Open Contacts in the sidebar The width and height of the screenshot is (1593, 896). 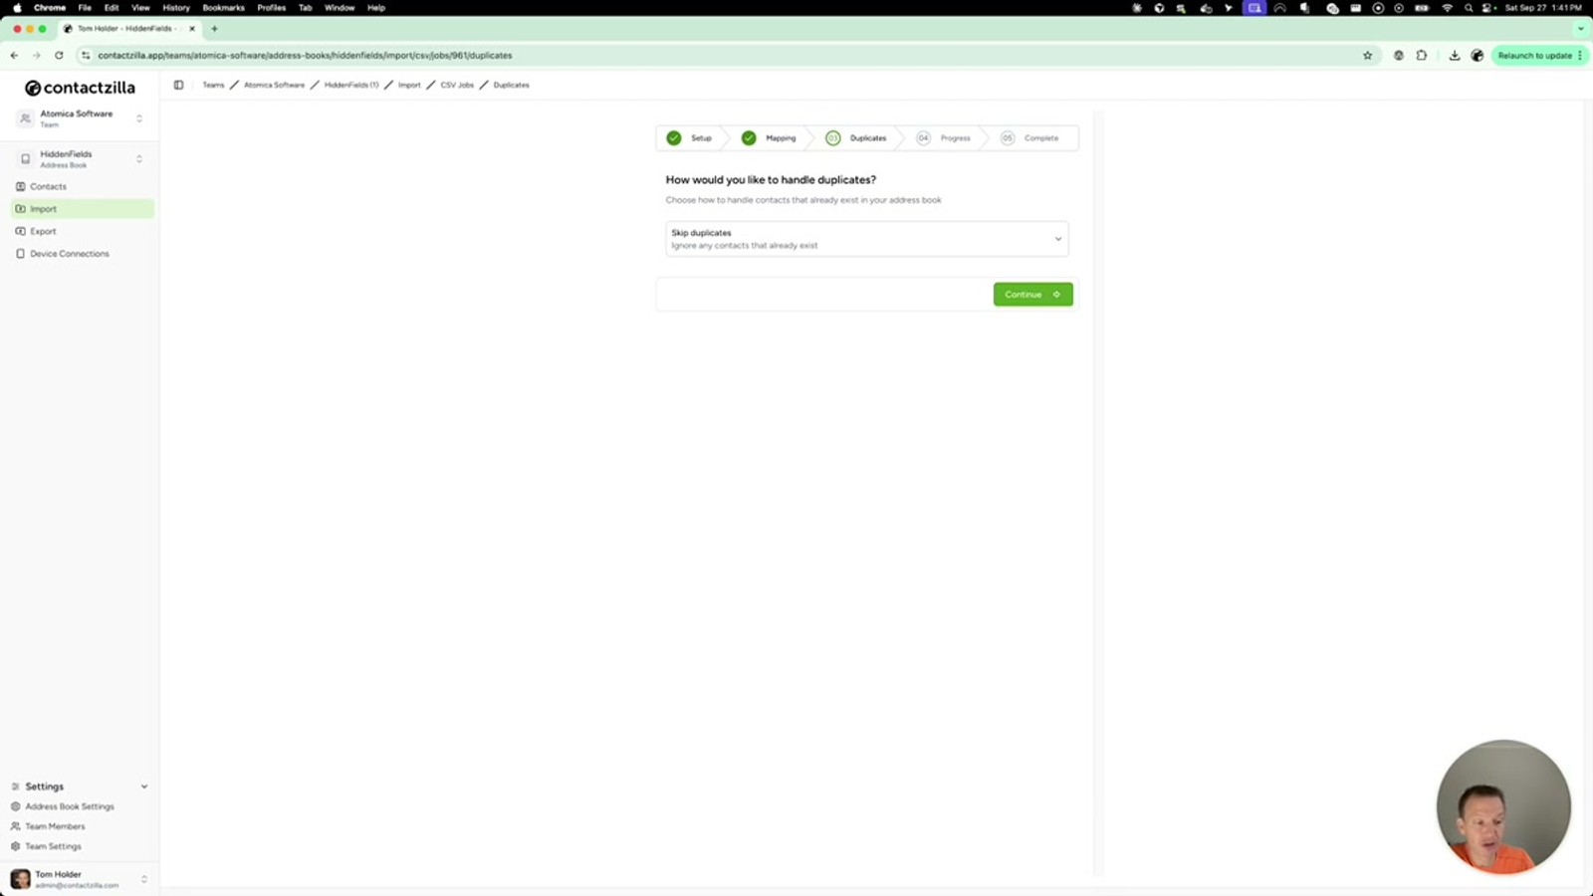tap(83, 186)
